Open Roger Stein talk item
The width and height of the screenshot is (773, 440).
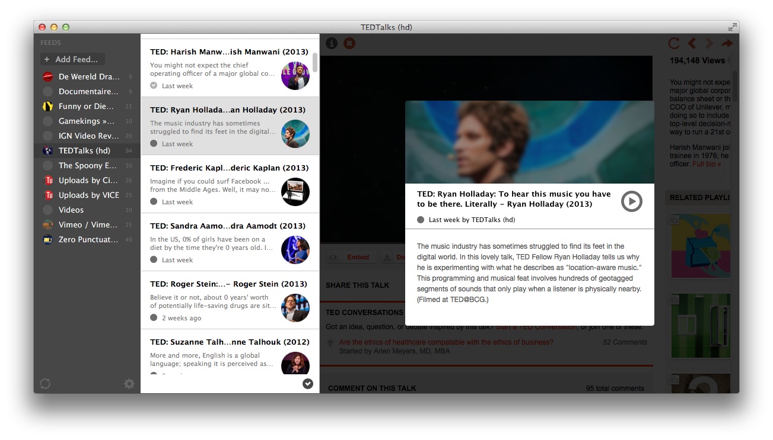tap(230, 300)
